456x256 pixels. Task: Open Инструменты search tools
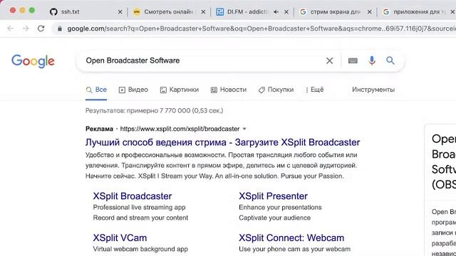pos(373,90)
